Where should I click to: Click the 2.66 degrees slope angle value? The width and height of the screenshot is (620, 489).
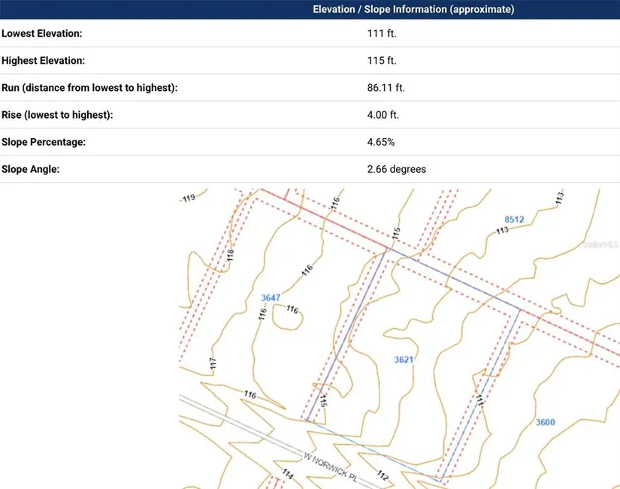point(396,169)
